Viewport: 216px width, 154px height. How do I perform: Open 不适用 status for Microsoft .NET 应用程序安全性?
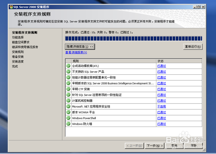point(162,106)
